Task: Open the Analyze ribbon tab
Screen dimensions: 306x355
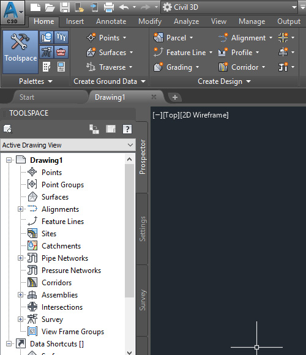Action: coord(186,21)
